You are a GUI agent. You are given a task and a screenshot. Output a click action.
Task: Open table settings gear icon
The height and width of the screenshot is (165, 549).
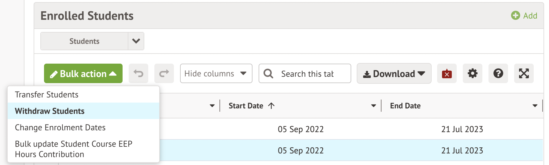click(x=472, y=73)
